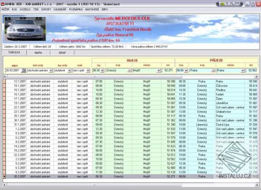Click the green icon in the title bar widget

tap(222, 4)
